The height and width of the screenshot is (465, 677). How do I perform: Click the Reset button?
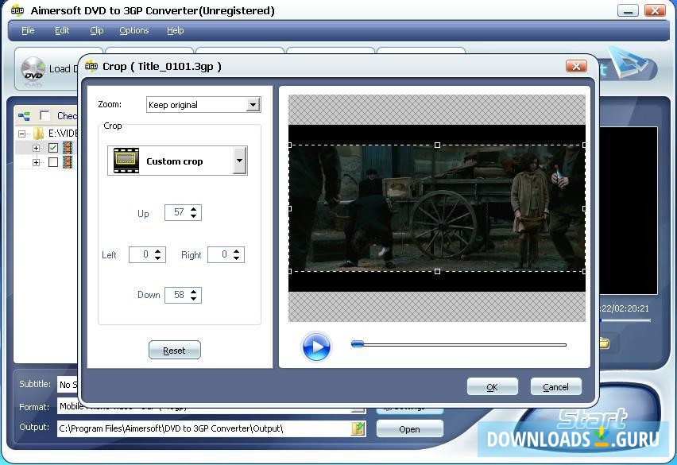click(175, 351)
